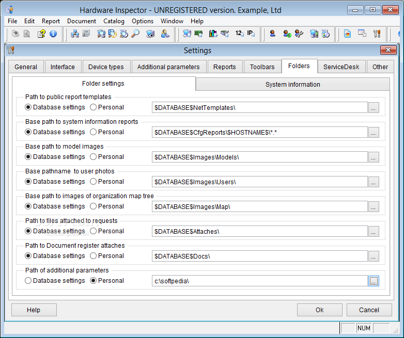The height and width of the screenshot is (338, 404).
Task: Click the print preview page icon
Action: (x=27, y=34)
